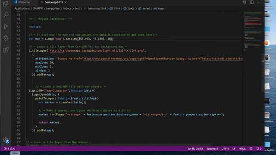The height and width of the screenshot is (155, 276).
Task: Click the test folder breadcrumb
Action: tap(77, 9)
